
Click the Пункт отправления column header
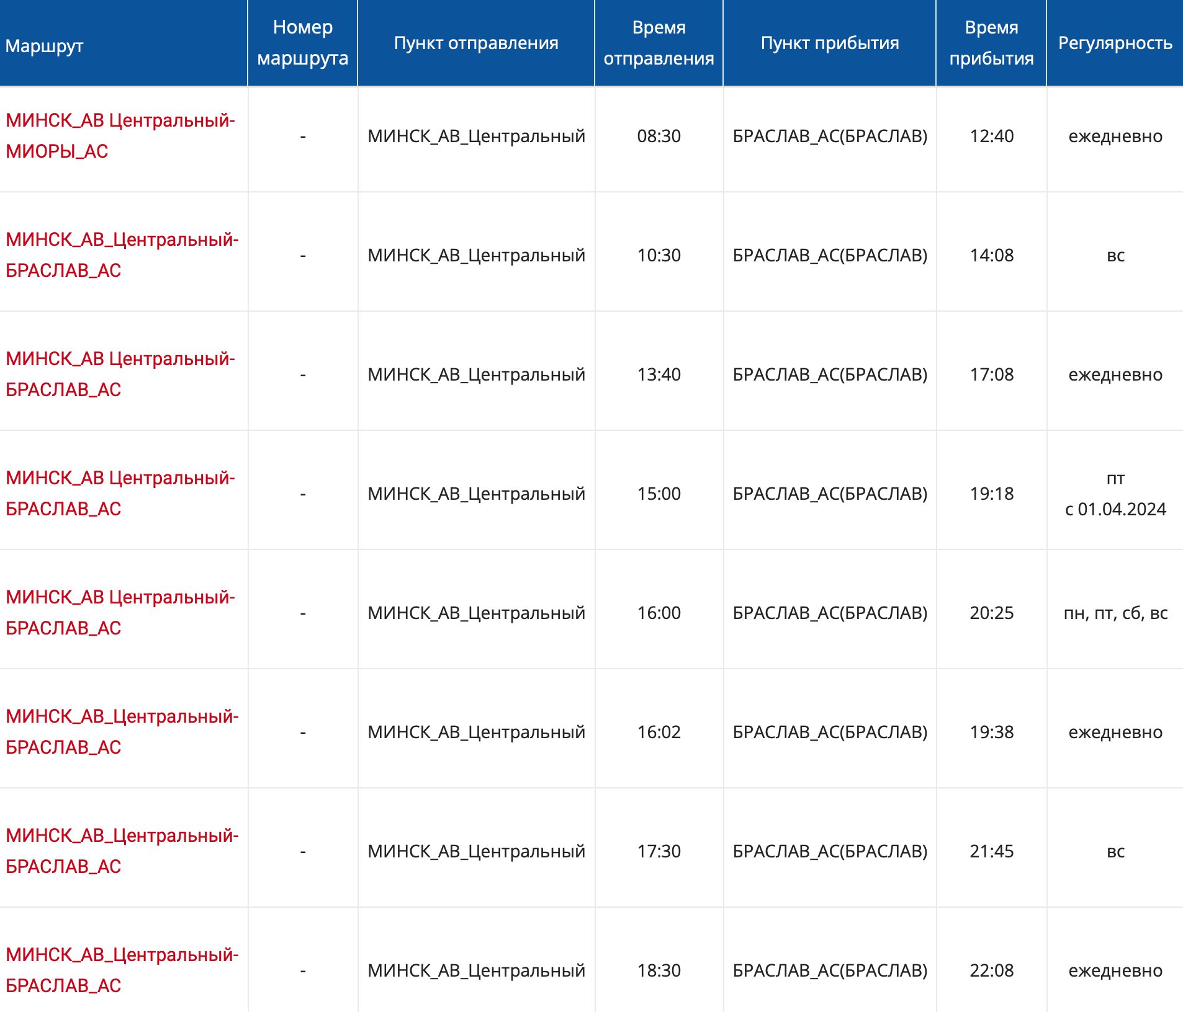[x=476, y=43]
